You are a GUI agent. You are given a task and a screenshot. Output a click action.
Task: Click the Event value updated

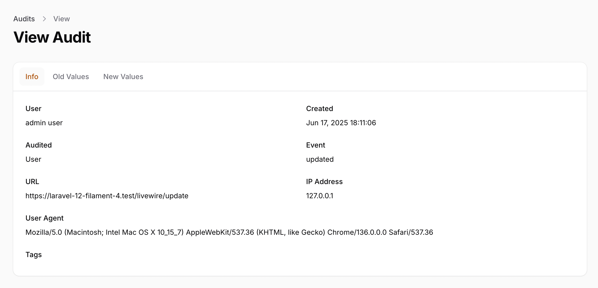tap(320, 159)
